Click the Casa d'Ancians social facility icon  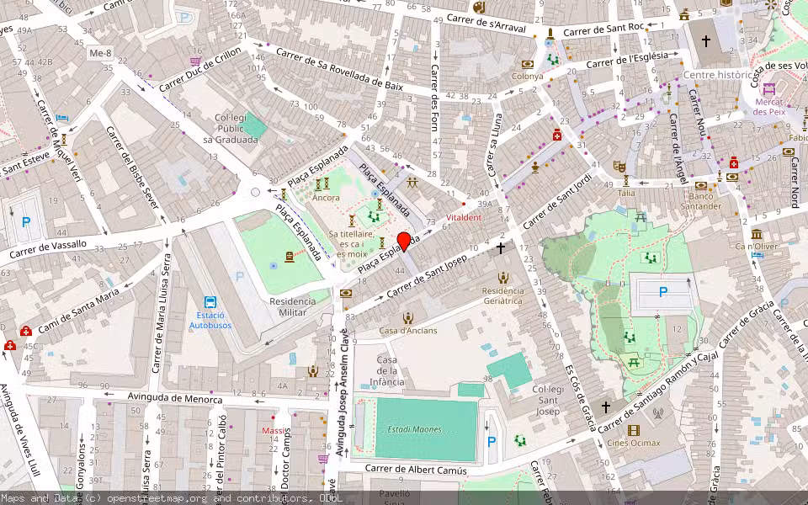[408, 318]
